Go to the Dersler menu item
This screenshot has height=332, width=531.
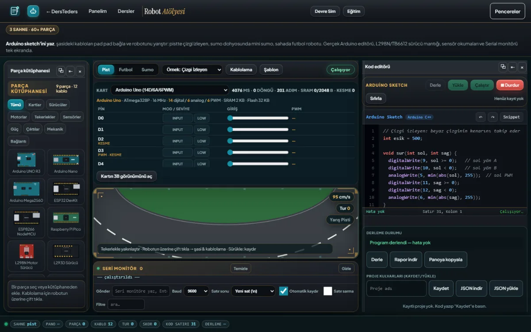tap(126, 11)
